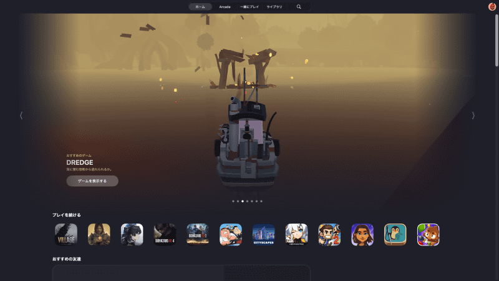This screenshot has height=281, width=499.
Task: Open the Death Stranding game icon
Action: (x=99, y=235)
